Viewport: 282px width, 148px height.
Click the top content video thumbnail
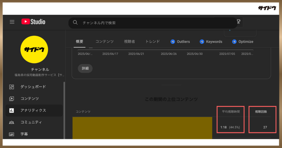[142, 128]
